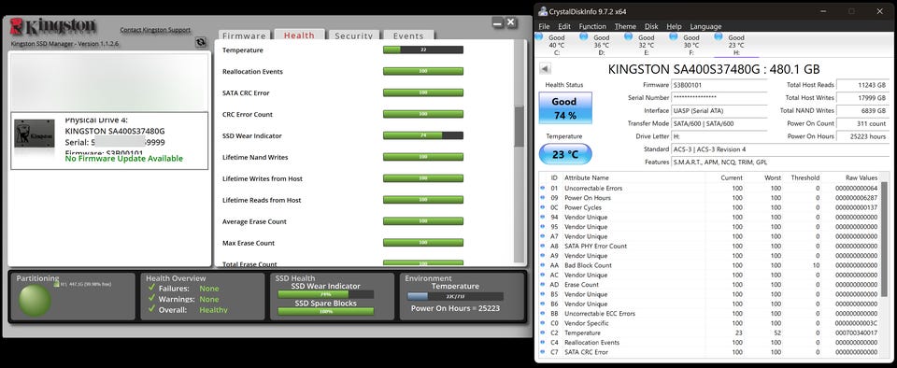The width and height of the screenshot is (897, 368).
Task: Click the 'No Firmware Update Available' text
Action: 123,158
